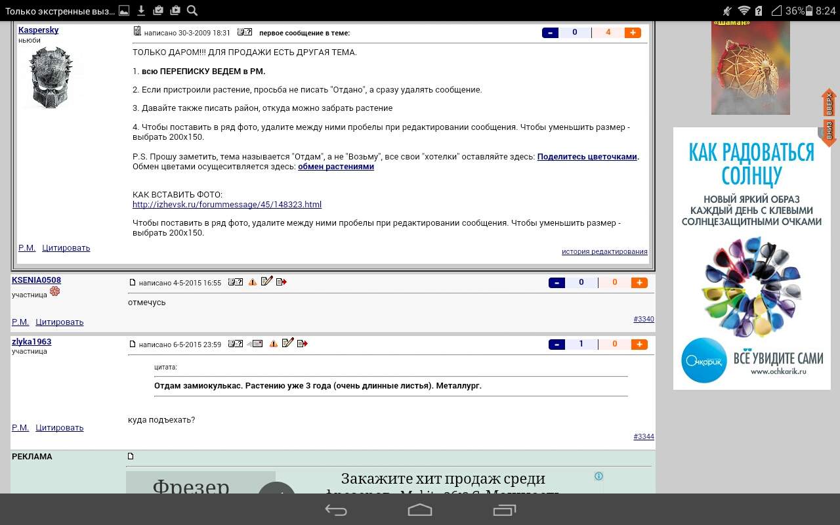Click the reply text 'куда подъехать?'
Image resolution: width=840 pixels, height=525 pixels.
point(161,420)
